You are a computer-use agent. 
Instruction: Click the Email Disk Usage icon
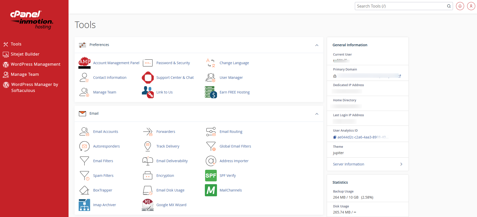click(148, 190)
